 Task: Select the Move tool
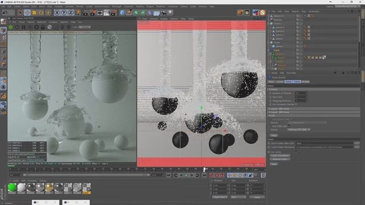[x=27, y=13]
